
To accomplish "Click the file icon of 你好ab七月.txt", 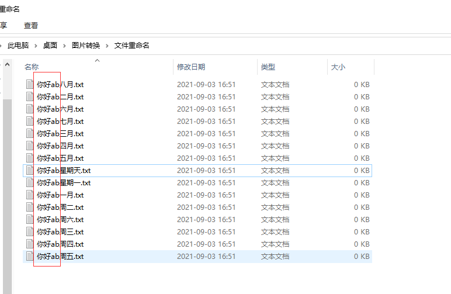I will 30,121.
